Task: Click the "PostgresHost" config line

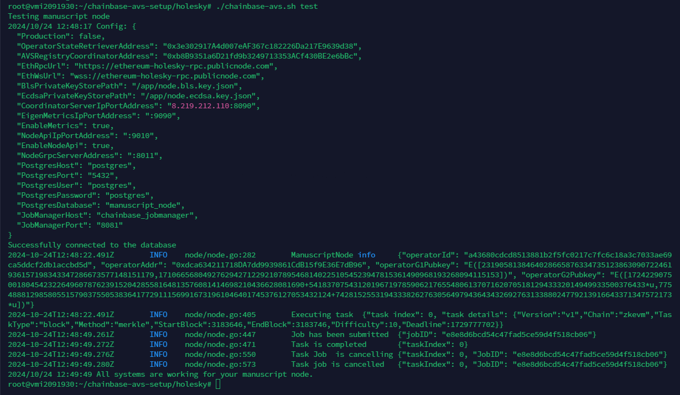Action: [x=76, y=165]
